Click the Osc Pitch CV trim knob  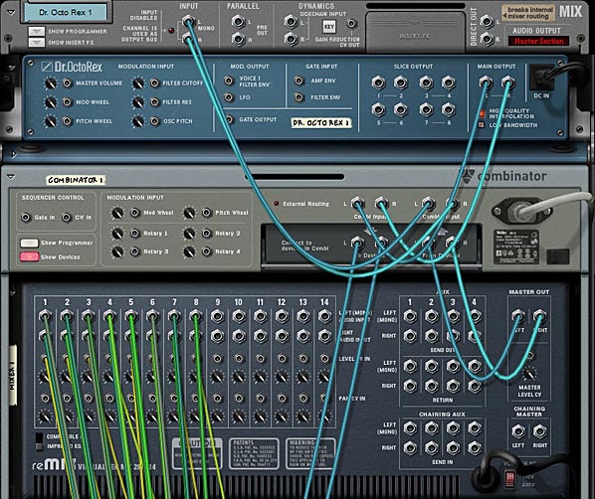click(138, 121)
